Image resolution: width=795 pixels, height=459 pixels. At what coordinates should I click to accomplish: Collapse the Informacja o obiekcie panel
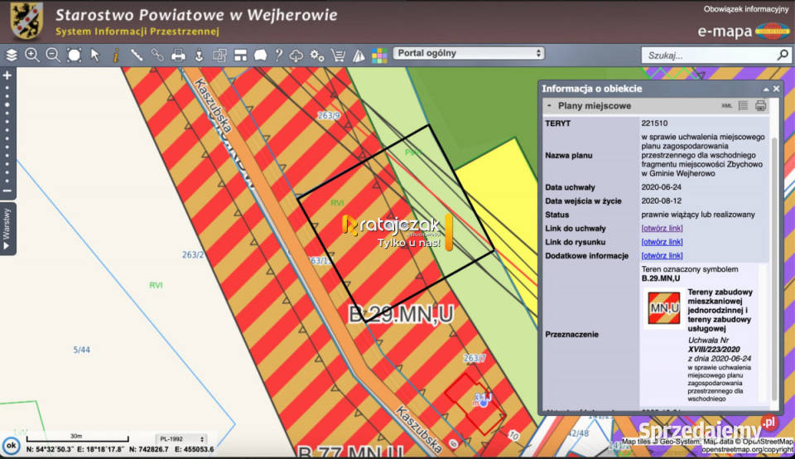[x=765, y=89]
